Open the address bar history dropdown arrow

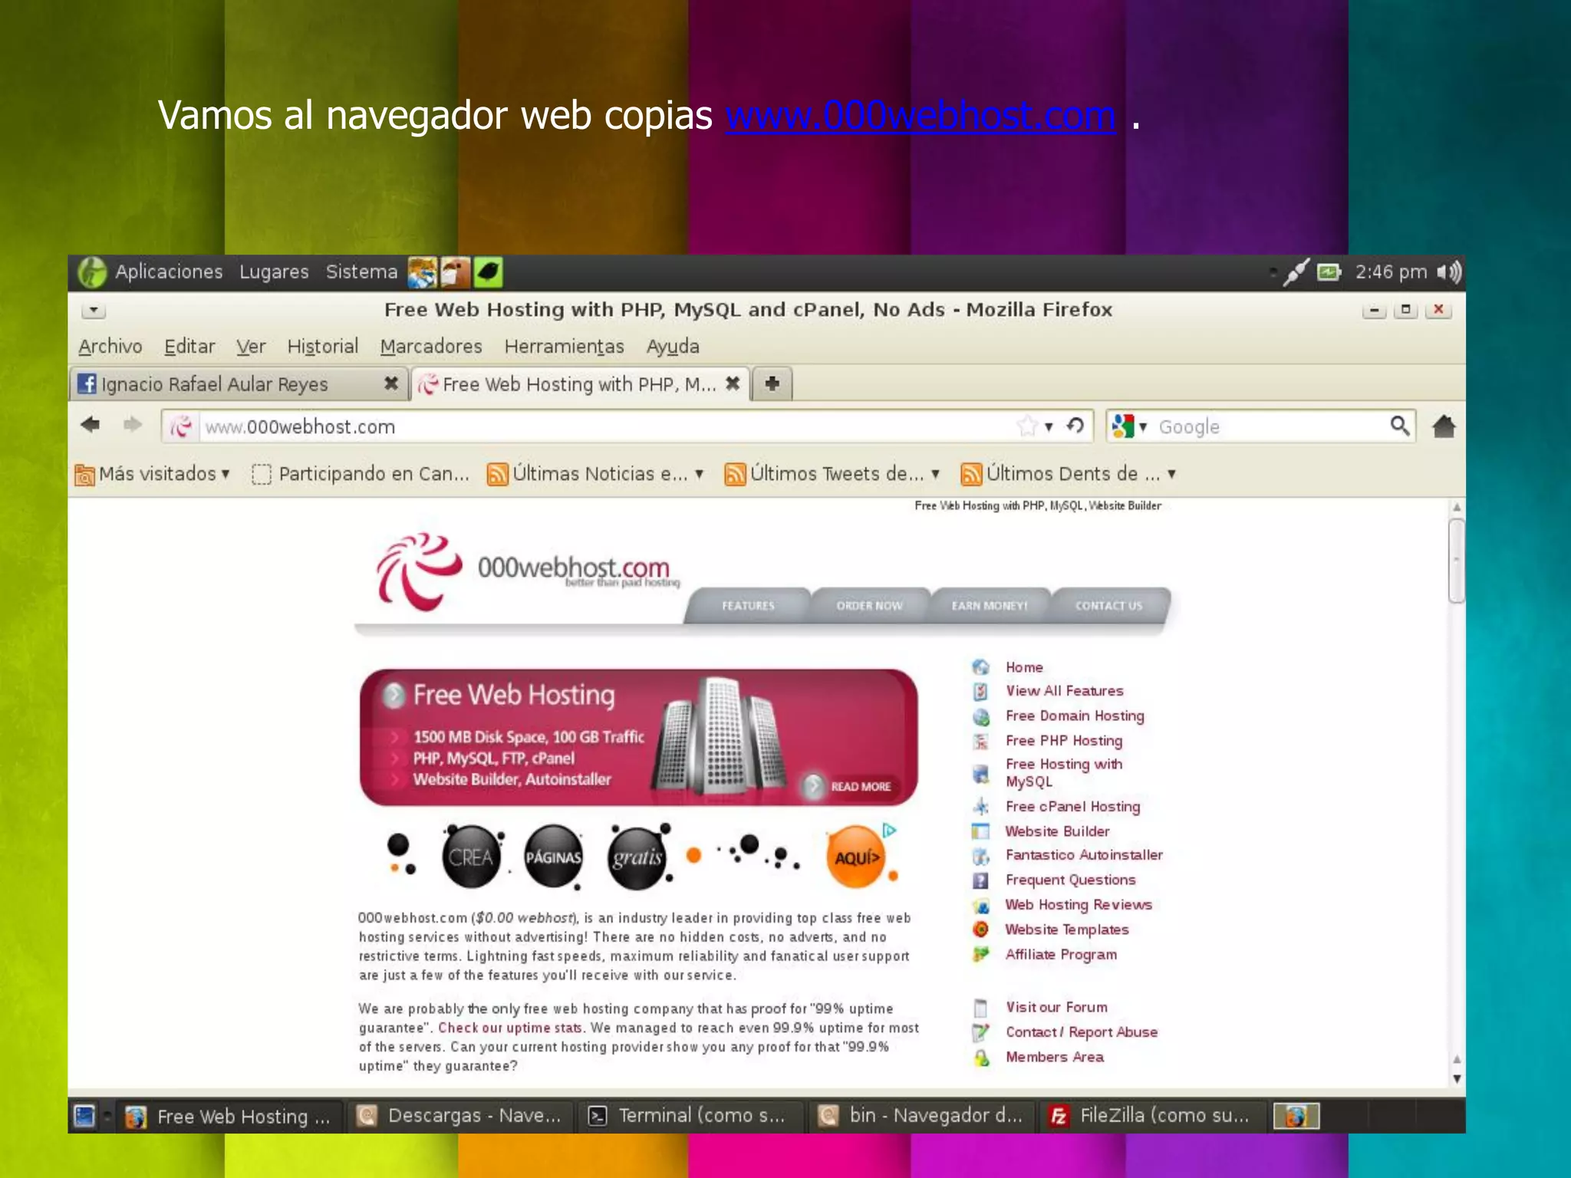(x=1049, y=427)
